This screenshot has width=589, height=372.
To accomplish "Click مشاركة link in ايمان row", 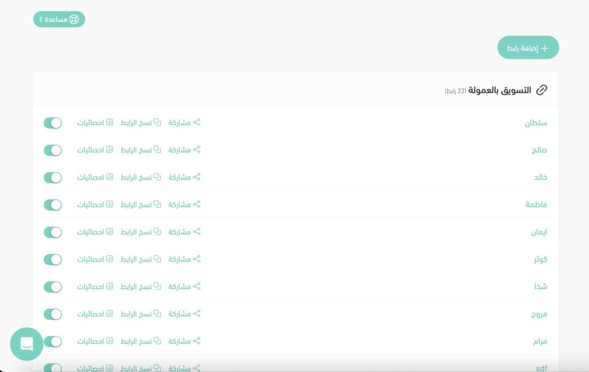I will coord(185,232).
